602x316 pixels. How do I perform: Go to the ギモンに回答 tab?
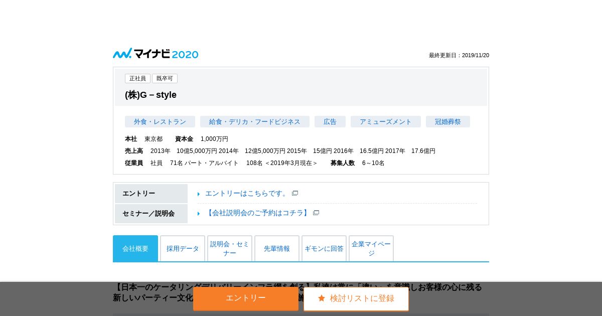[324, 248]
